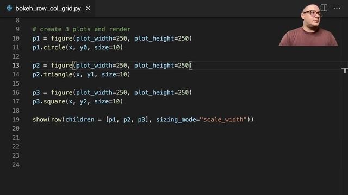
Task: Select the bokeh_row_col_grid.py editor tab
Action: pyautogui.click(x=47, y=9)
